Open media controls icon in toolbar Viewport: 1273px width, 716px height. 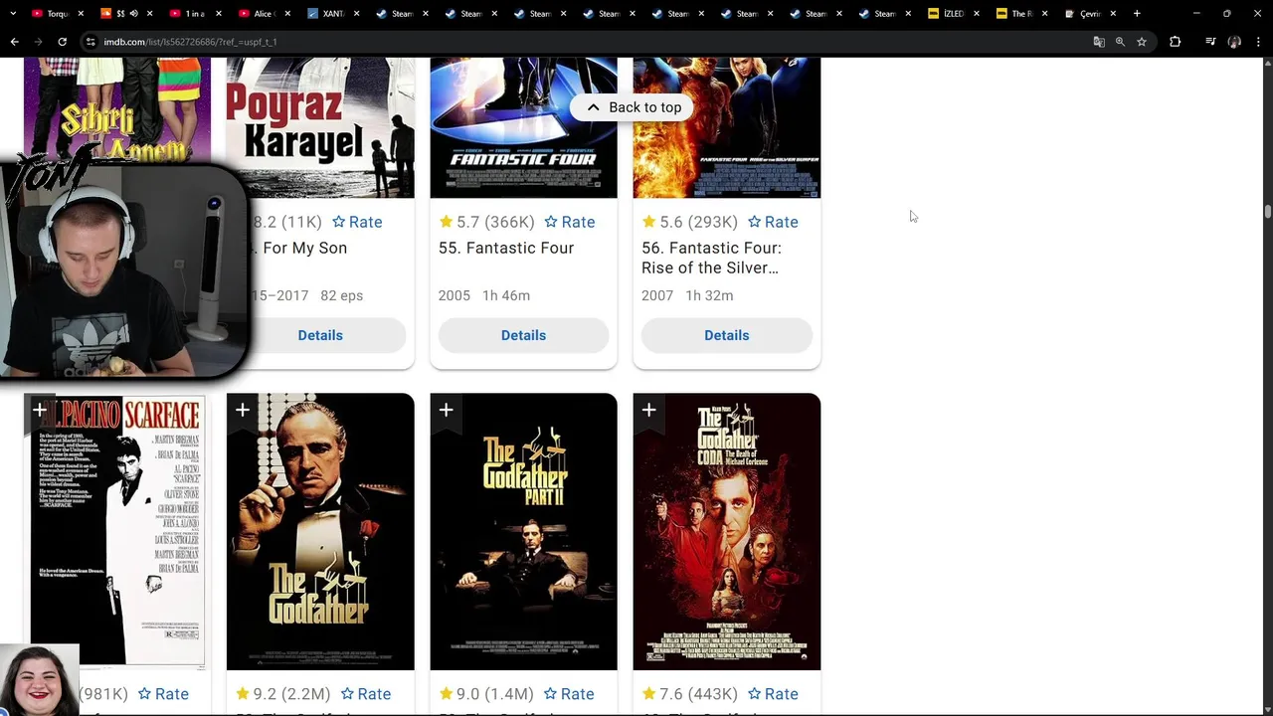(1210, 42)
